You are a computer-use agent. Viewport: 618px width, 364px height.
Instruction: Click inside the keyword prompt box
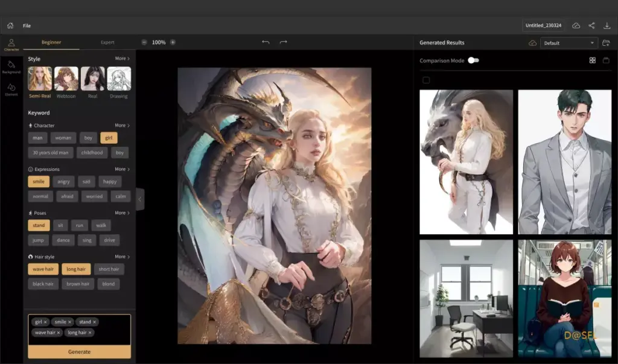pos(79,330)
